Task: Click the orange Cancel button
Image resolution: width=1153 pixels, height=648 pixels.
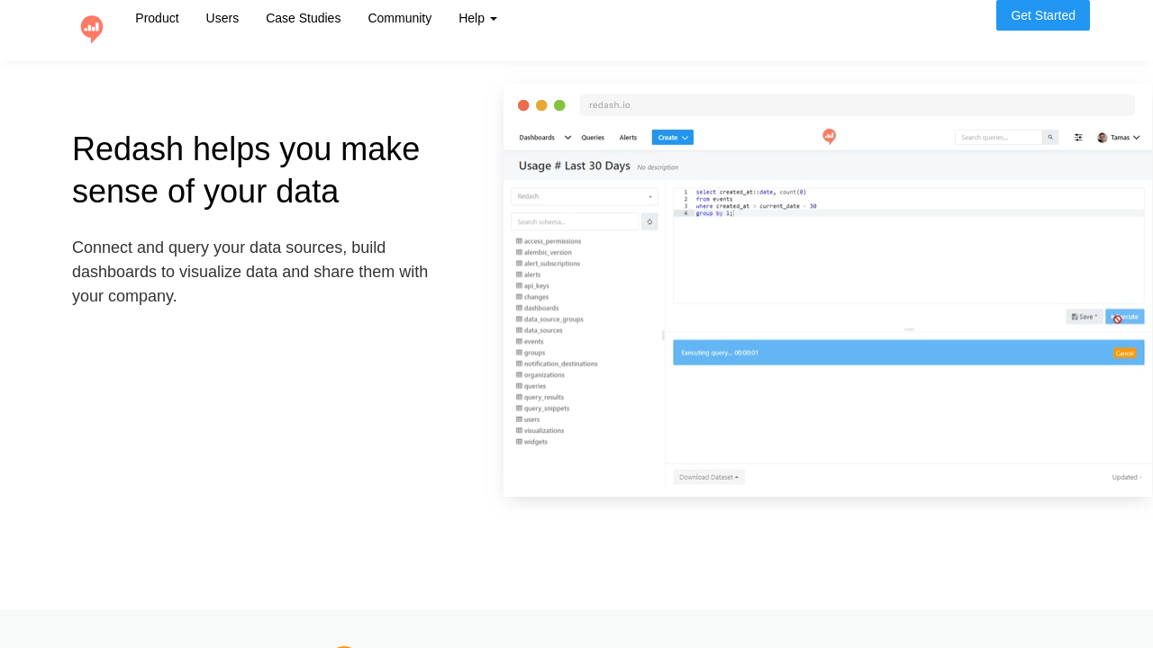Action: point(1125,353)
